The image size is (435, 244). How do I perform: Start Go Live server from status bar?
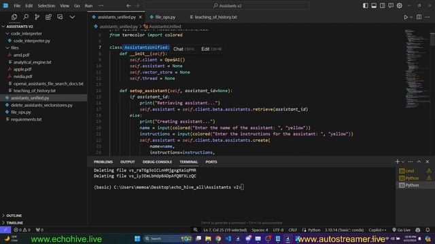click(x=401, y=230)
